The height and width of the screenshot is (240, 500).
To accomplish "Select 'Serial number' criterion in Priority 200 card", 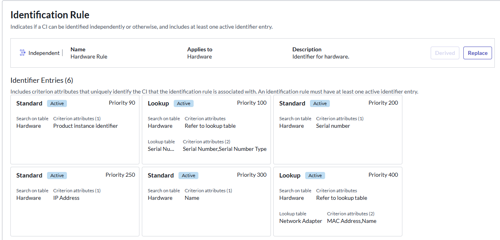I will [333, 126].
